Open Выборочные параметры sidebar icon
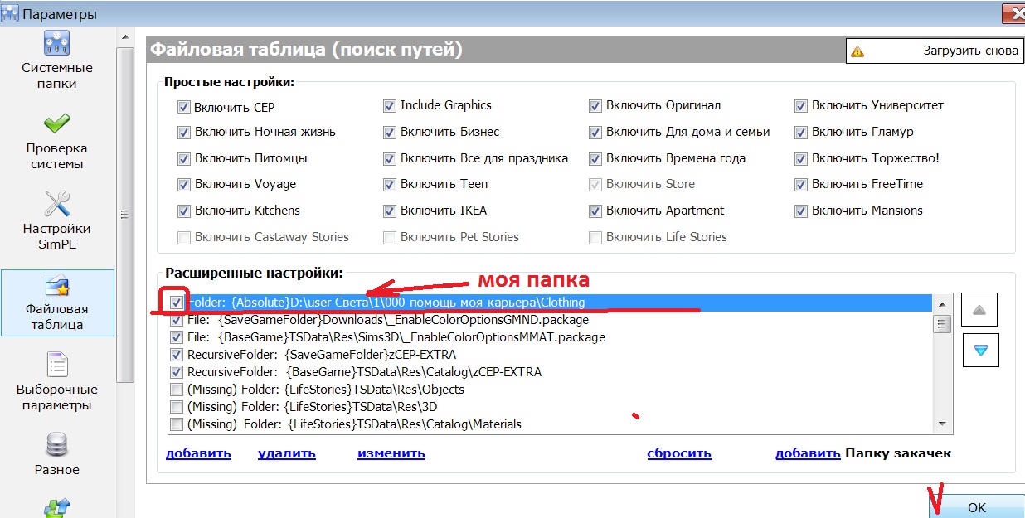Image resolution: width=1025 pixels, height=518 pixels. pyautogui.click(x=56, y=366)
